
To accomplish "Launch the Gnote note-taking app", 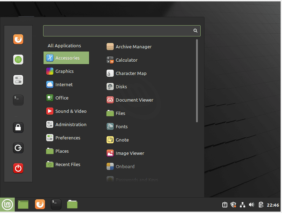I will tap(122, 140).
